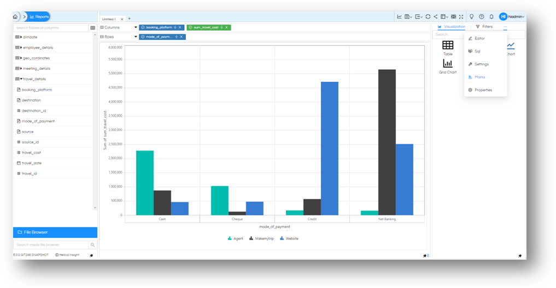This screenshot has height=288, width=556.
Task: Click the plus icon on booking_platform pill
Action: (175, 27)
